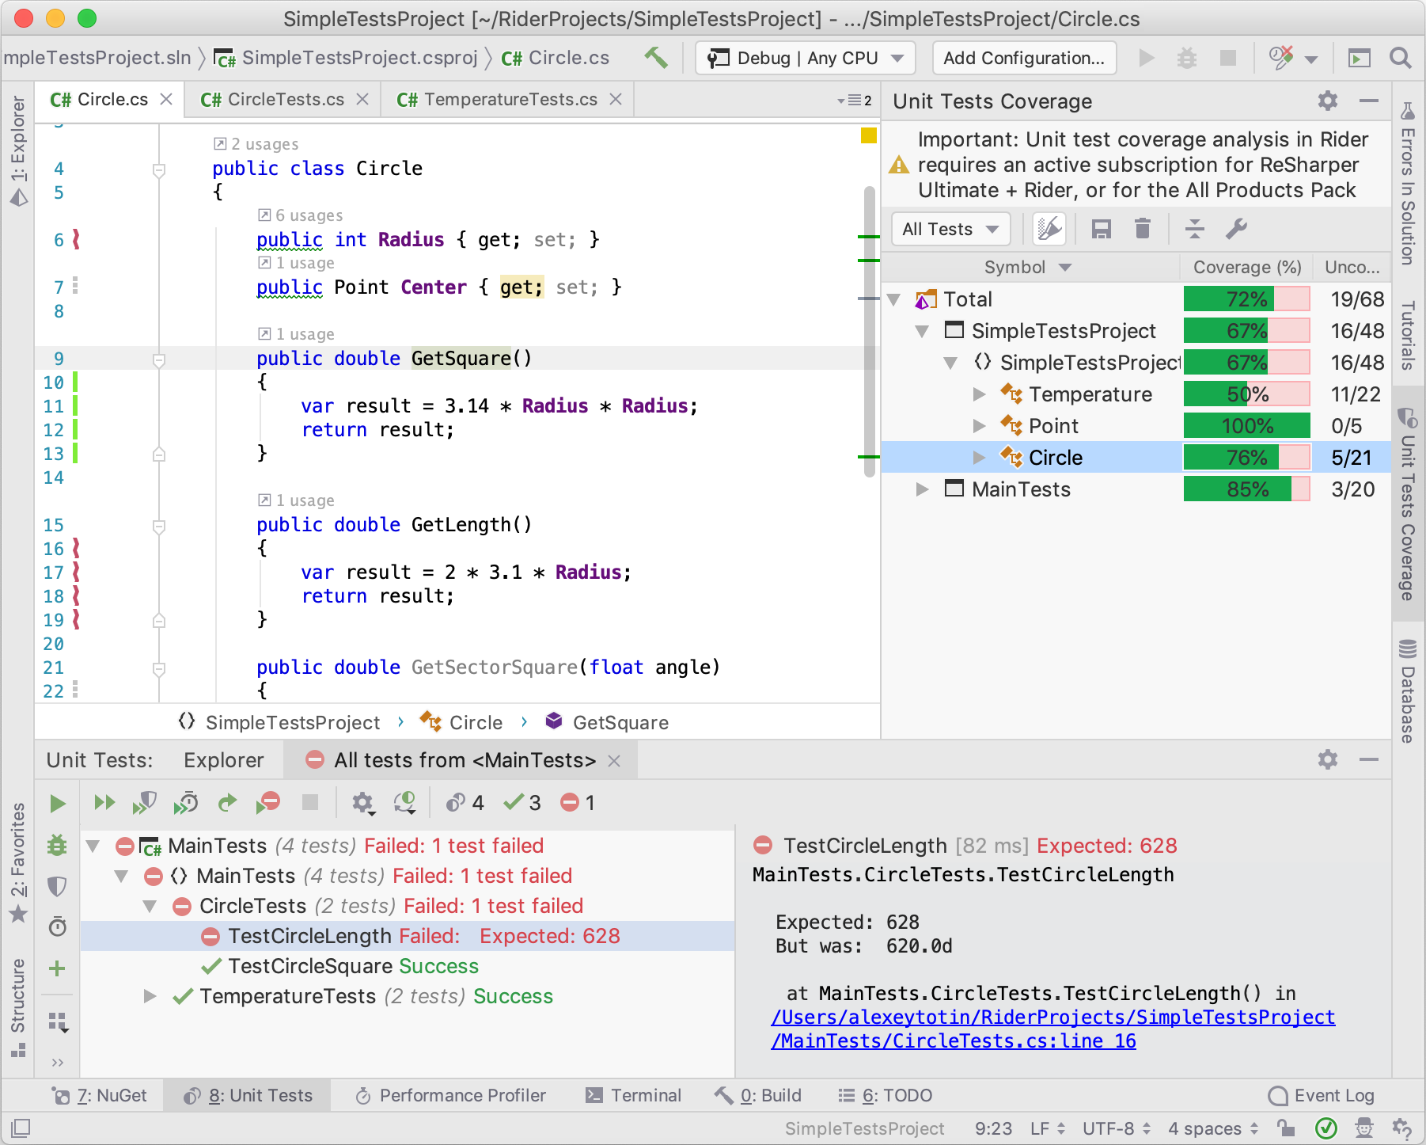Open the Terminal tool window tab
Image resolution: width=1426 pixels, height=1145 pixels.
(633, 1095)
